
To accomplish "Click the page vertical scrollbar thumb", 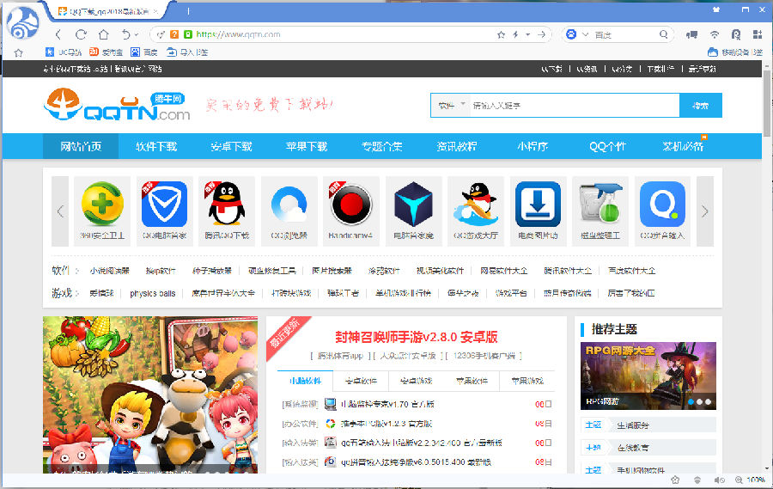I will click(767, 102).
